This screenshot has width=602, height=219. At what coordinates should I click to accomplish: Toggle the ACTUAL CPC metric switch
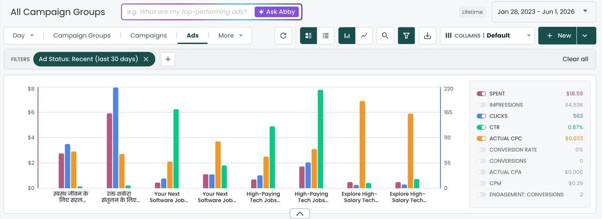[x=482, y=138]
